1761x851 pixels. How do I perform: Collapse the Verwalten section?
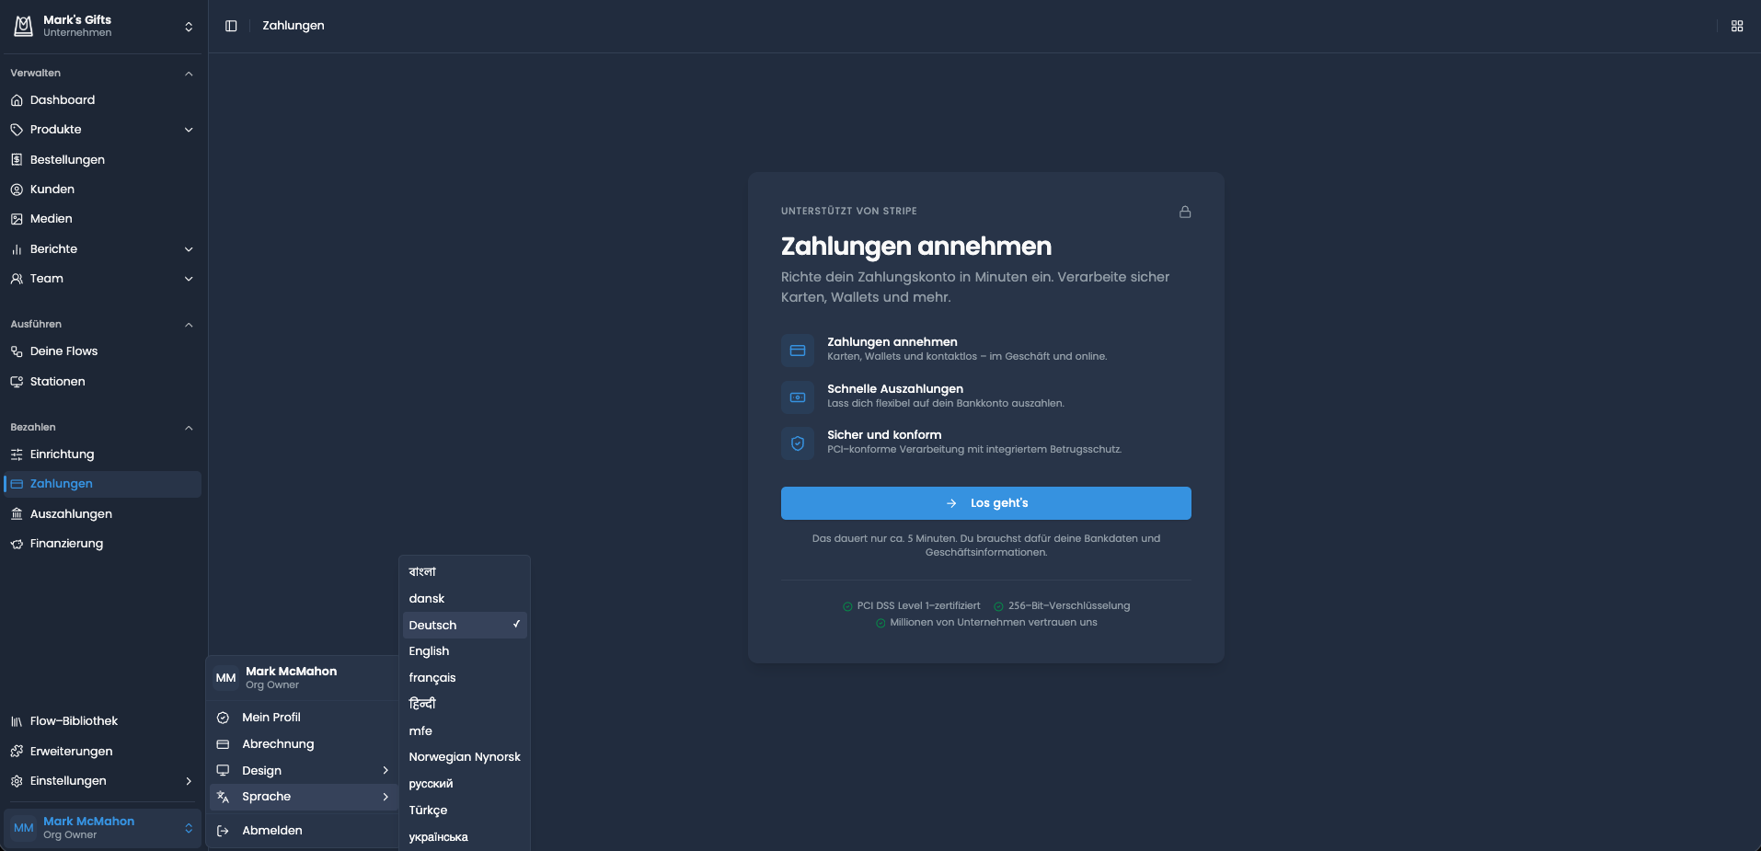coord(189,74)
